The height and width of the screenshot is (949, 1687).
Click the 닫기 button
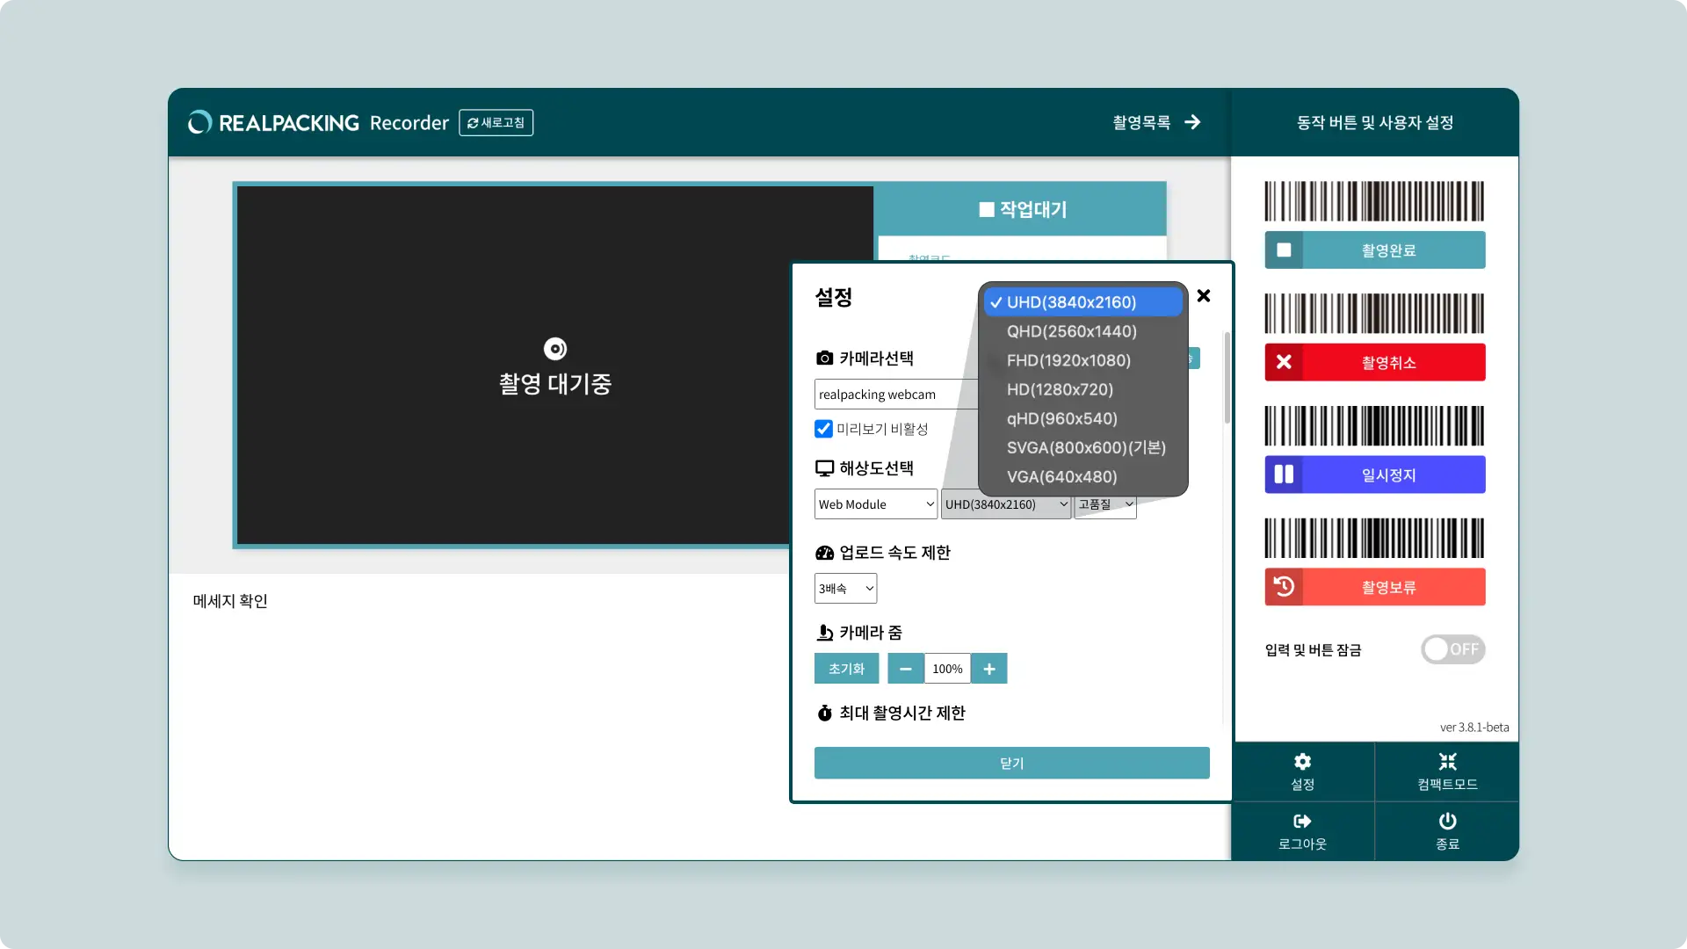1011,763
